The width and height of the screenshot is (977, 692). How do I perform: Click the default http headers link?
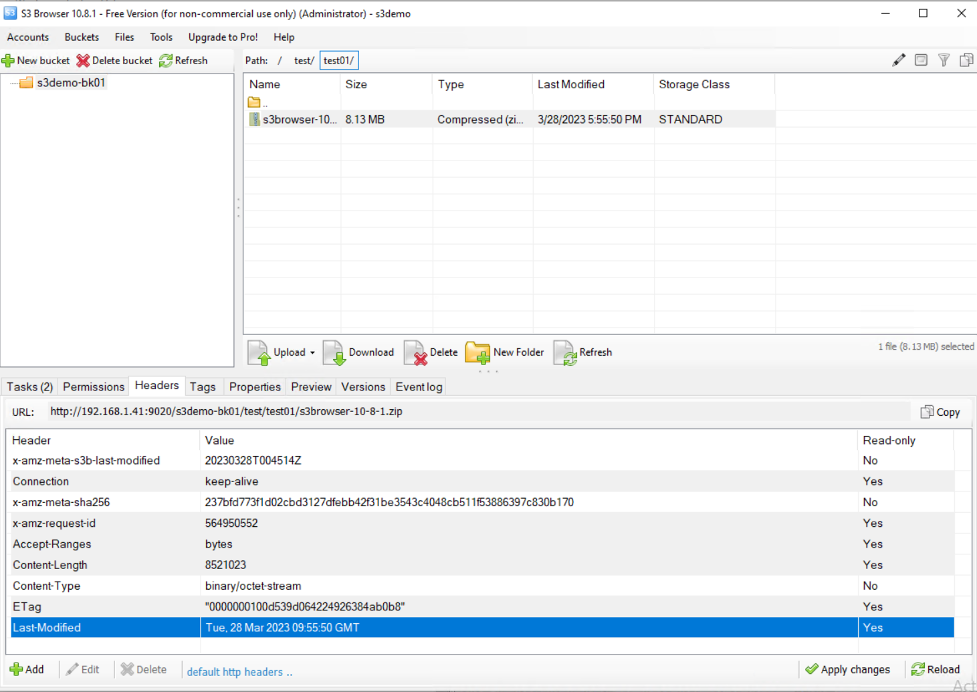point(239,671)
